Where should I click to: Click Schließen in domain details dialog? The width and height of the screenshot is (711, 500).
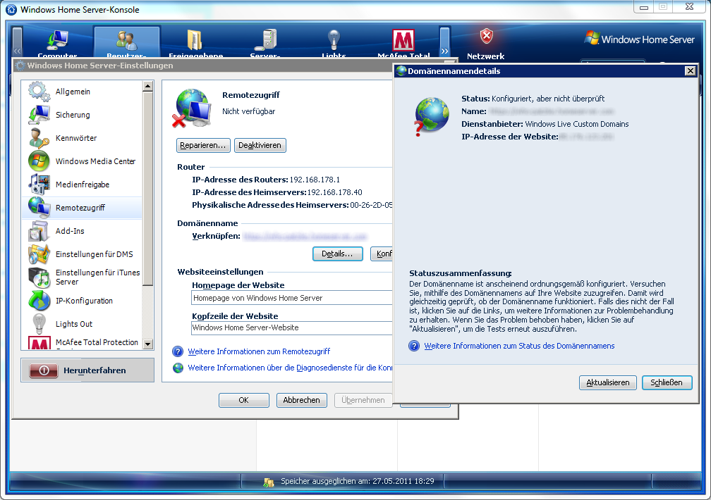coord(667,382)
